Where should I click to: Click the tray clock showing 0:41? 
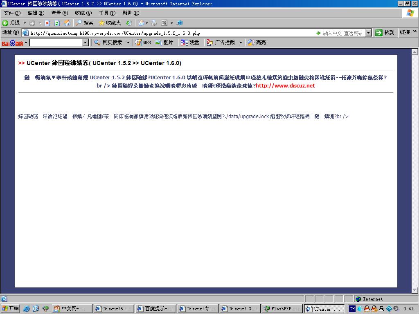coord(408,309)
